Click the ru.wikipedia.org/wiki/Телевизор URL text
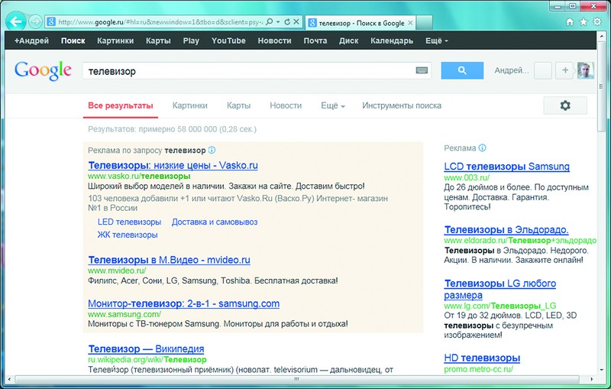This screenshot has height=389, width=611. click(147, 359)
